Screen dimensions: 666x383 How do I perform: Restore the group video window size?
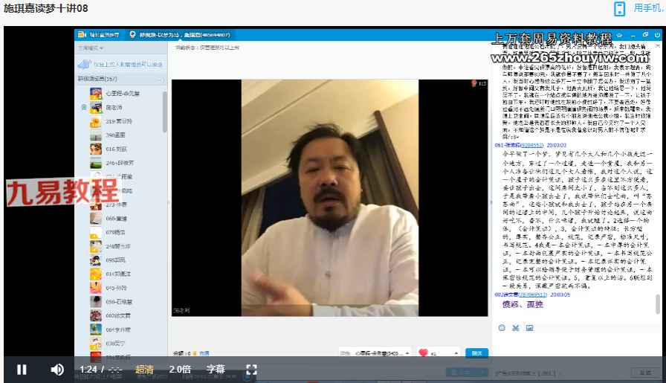click(645, 34)
